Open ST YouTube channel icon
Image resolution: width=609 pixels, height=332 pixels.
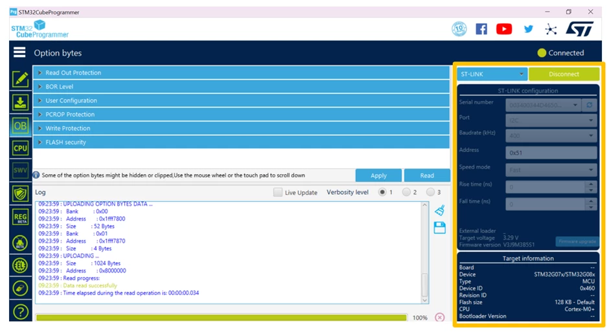pyautogui.click(x=504, y=29)
